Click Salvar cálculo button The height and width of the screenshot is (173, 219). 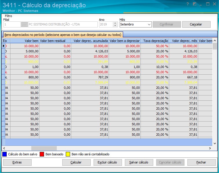(139, 162)
